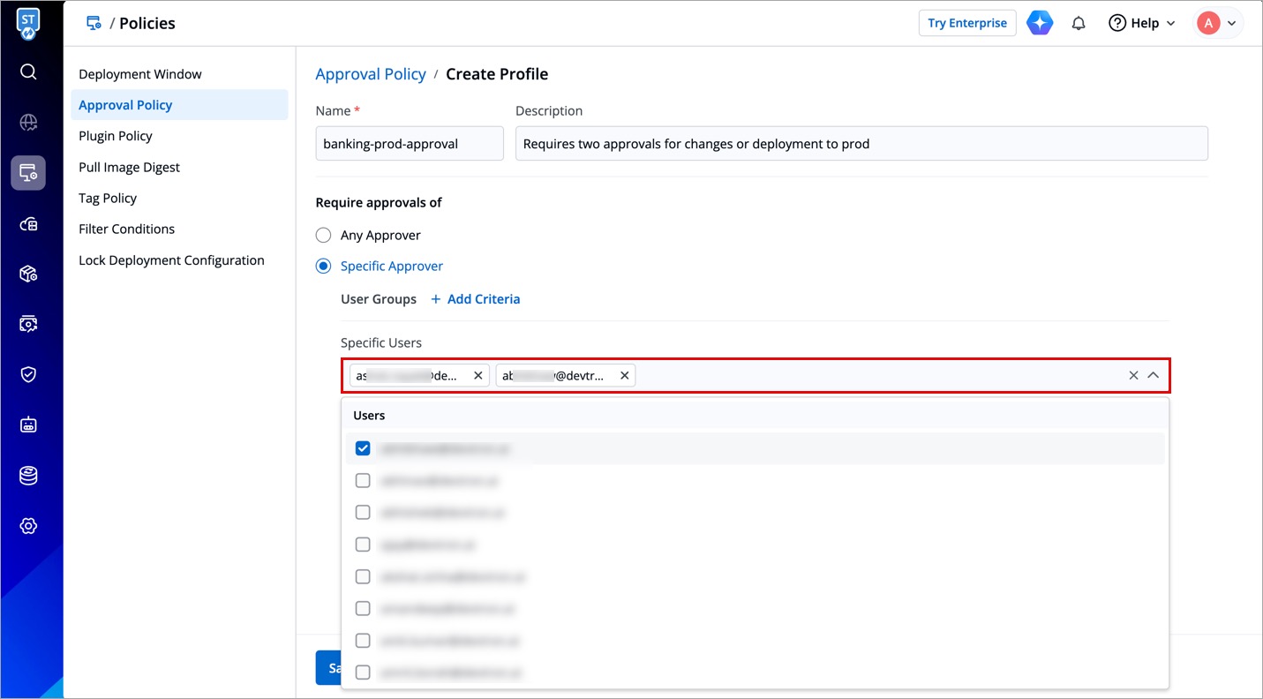The width and height of the screenshot is (1263, 699).
Task: Click the shield security icon in sidebar
Action: [28, 374]
